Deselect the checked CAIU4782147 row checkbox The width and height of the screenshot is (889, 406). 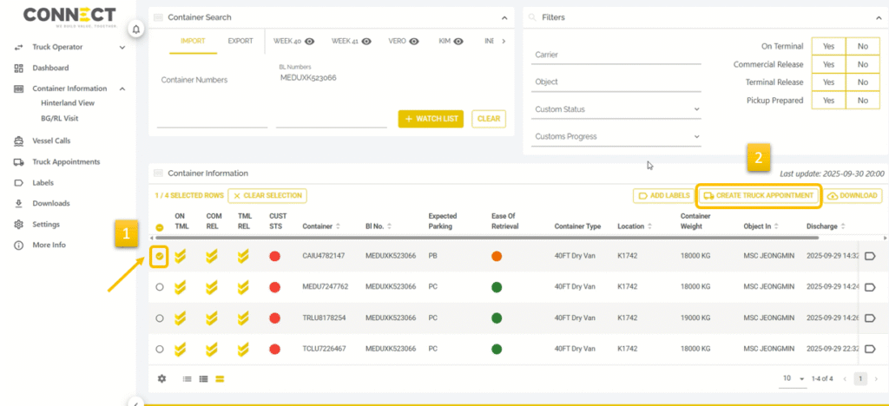tap(160, 256)
